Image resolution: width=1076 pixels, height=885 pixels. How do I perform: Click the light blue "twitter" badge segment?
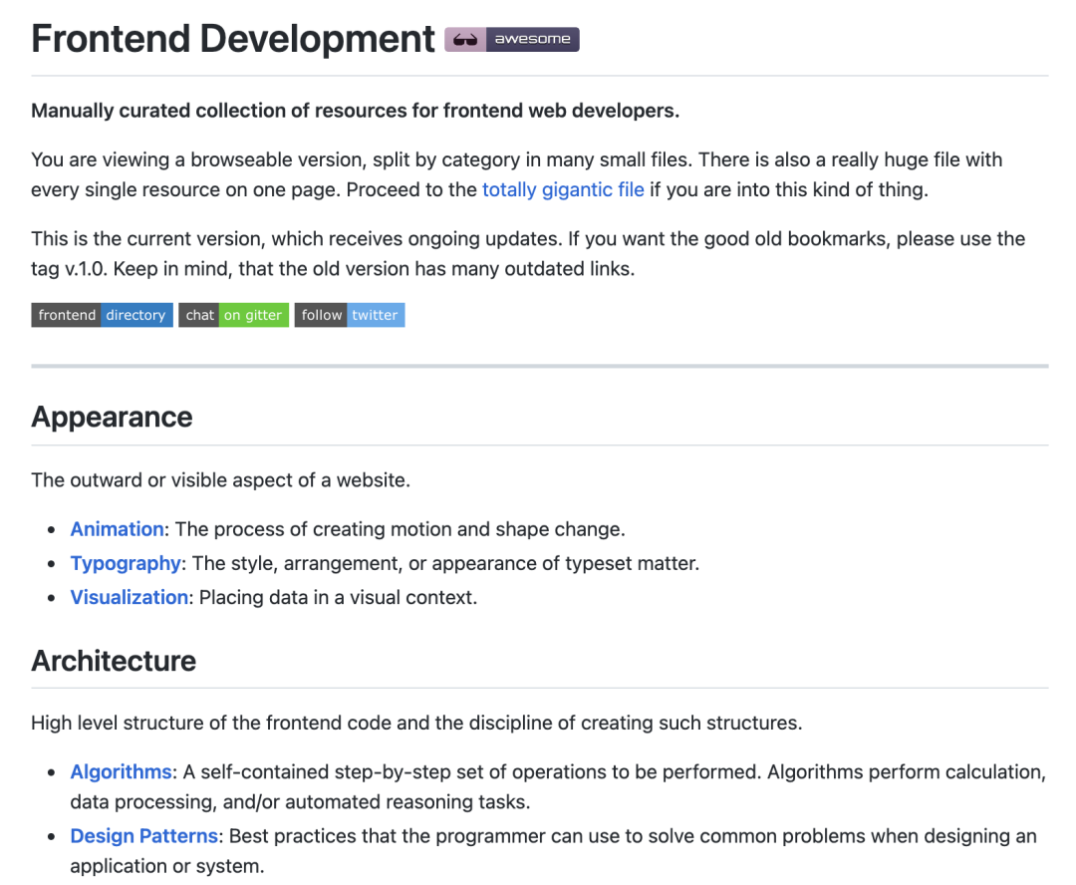(375, 315)
